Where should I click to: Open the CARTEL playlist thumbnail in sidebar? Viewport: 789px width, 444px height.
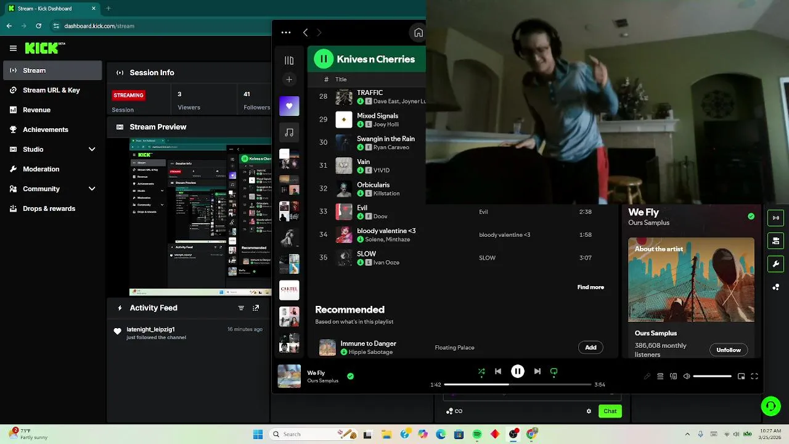click(x=289, y=289)
